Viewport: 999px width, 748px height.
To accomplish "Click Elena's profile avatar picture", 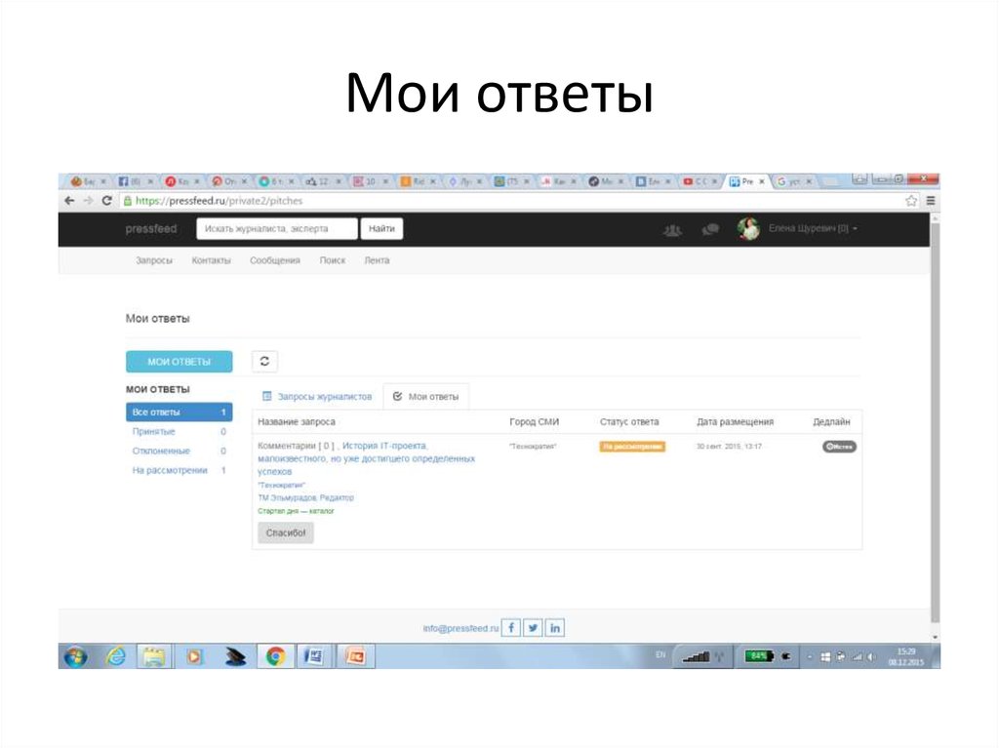I will (747, 227).
